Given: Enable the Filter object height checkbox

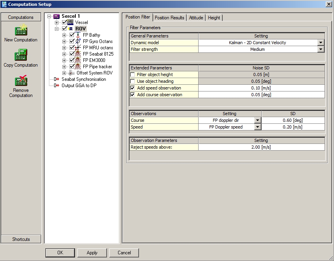Looking at the screenshot, I should (x=133, y=75).
